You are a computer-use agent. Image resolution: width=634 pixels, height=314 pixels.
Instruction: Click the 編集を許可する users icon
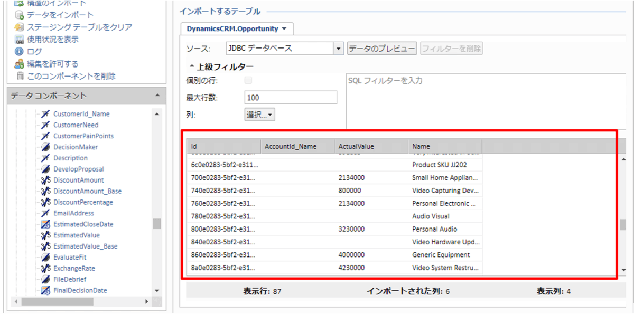(19, 64)
